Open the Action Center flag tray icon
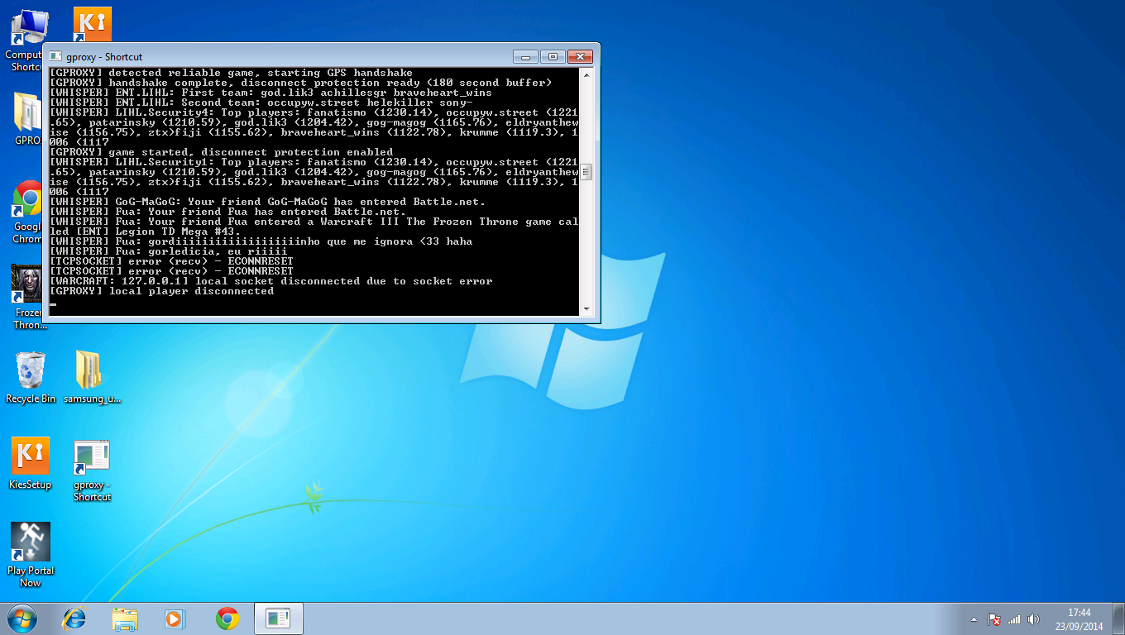This screenshot has height=635, width=1125. [995, 618]
